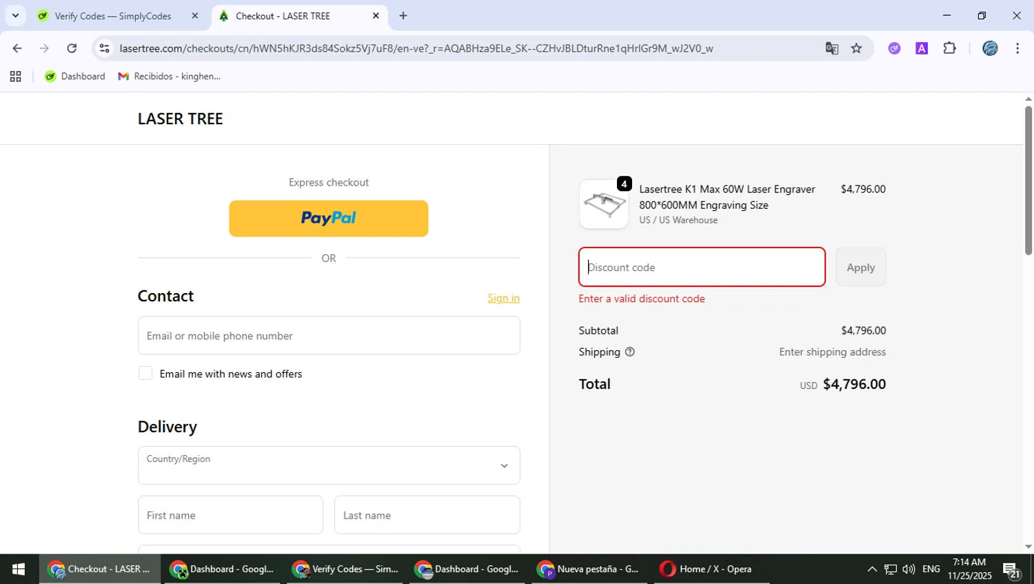This screenshot has width=1034, height=584.
Task: Open first Dashboard - Google taskbar window
Action: 222,569
